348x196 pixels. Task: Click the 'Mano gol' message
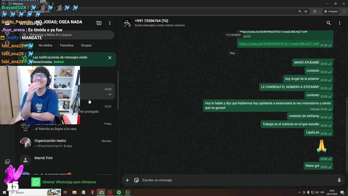[x=318, y=166]
